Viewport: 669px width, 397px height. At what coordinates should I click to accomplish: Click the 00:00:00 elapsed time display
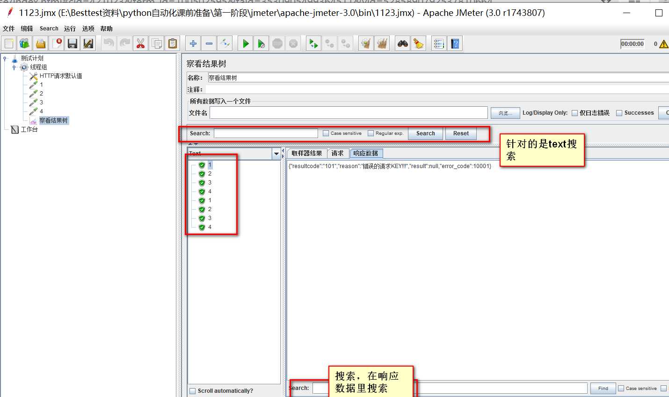click(632, 44)
